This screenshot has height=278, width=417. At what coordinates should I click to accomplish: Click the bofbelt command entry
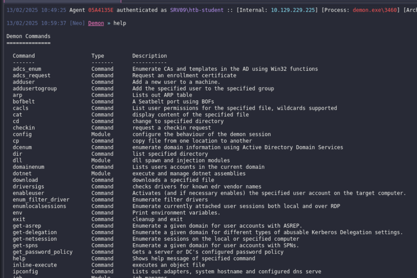[24, 101]
